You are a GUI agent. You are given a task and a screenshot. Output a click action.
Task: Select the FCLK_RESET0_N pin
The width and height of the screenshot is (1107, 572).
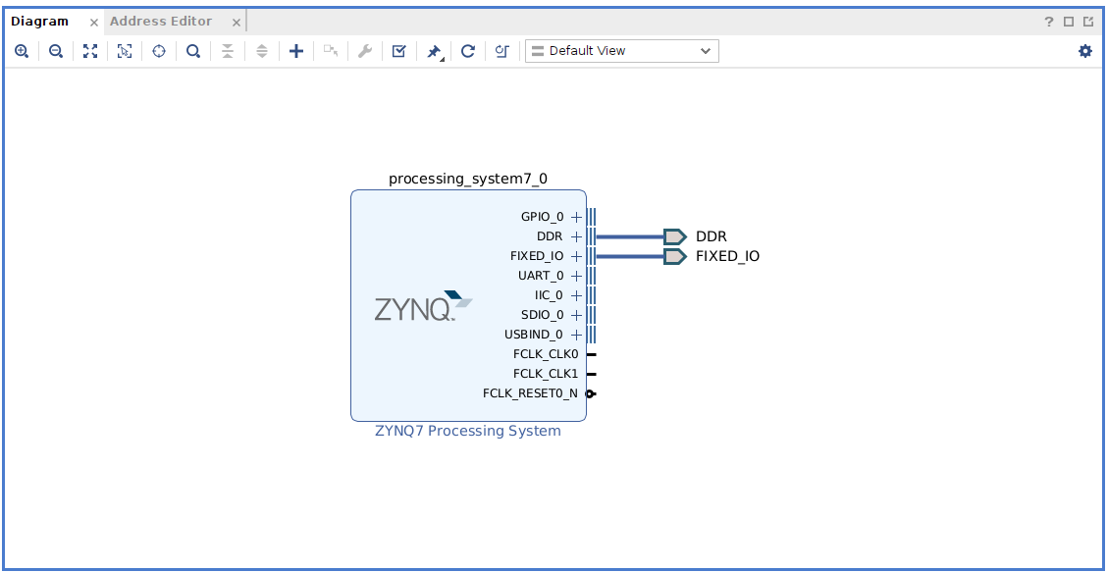(x=591, y=394)
